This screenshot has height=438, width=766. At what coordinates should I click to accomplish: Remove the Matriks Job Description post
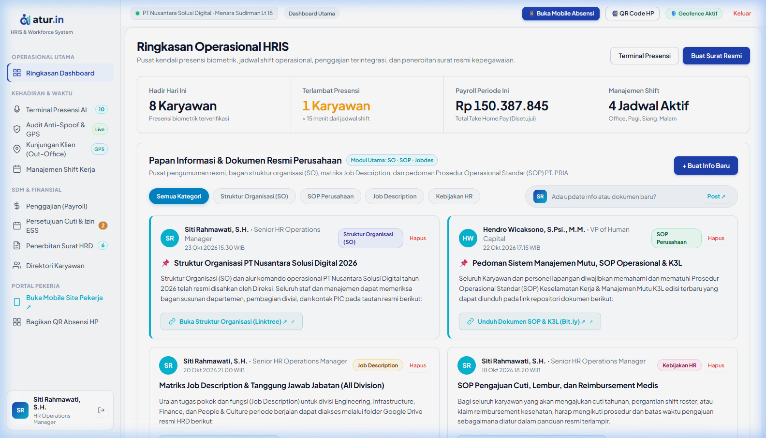click(418, 365)
